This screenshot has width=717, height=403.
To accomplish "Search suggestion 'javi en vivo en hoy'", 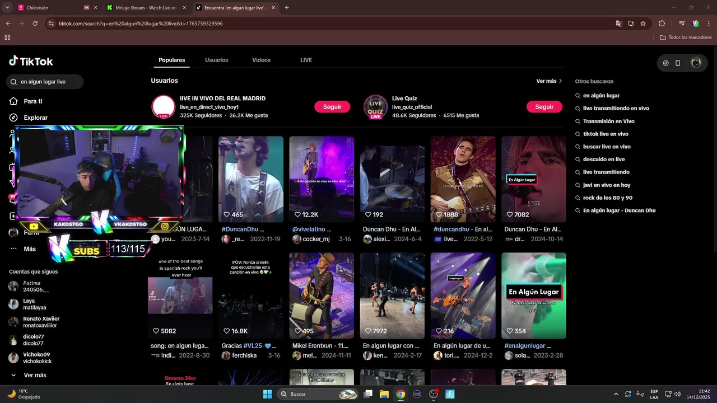I will click(x=607, y=185).
